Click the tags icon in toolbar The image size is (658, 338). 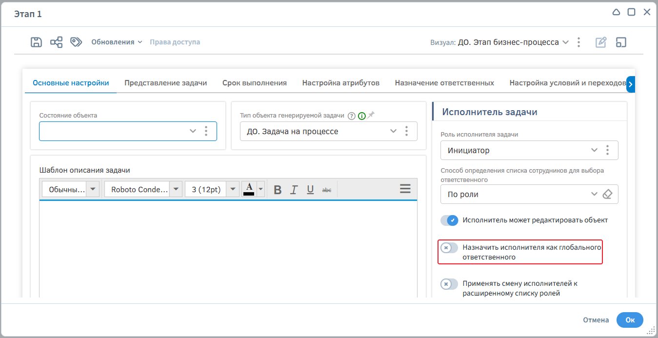pos(76,42)
